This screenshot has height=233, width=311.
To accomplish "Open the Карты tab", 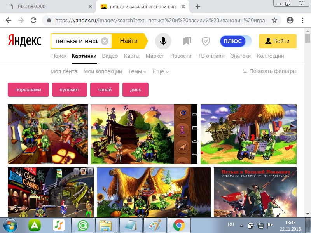I will click(132, 56).
